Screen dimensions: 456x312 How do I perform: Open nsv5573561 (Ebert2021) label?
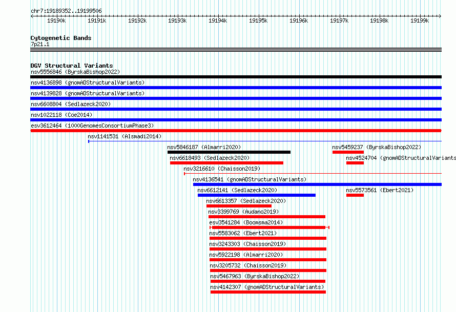point(380,190)
